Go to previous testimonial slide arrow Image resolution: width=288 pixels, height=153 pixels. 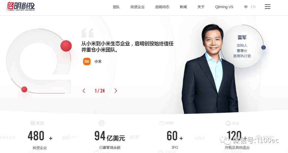click(84, 91)
